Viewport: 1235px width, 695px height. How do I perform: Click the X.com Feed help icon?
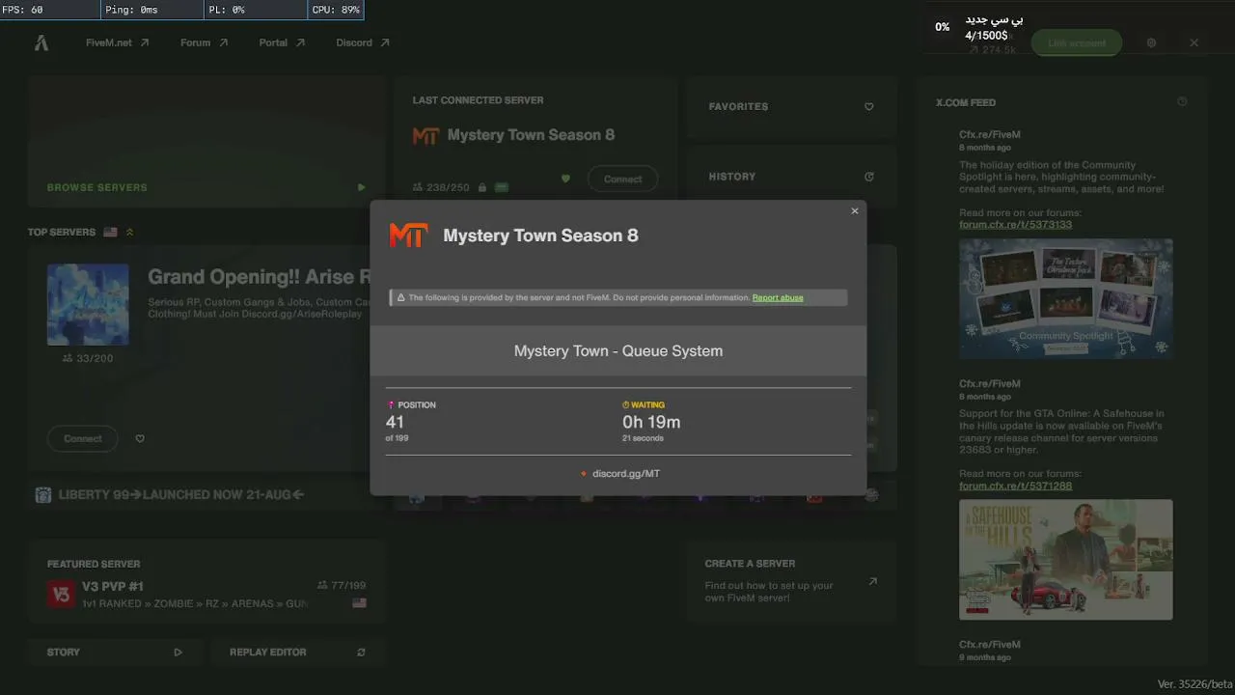coord(1182,102)
